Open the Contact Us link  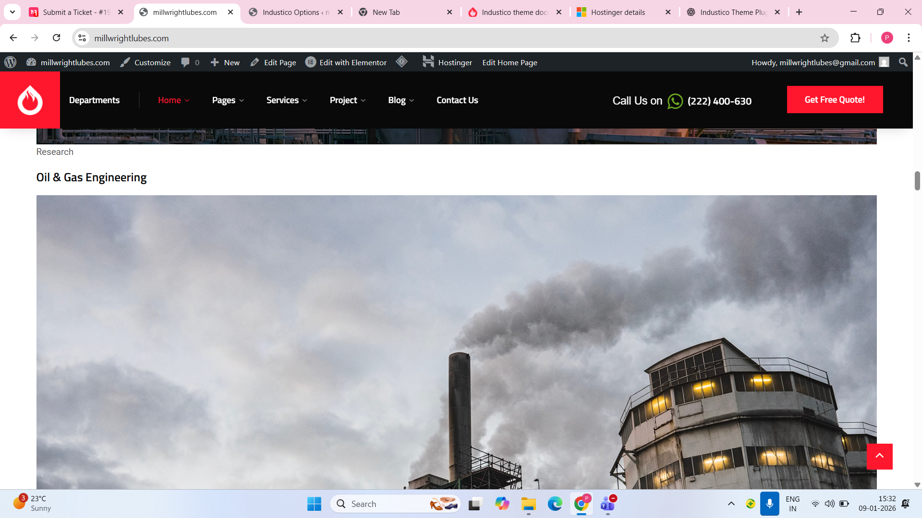457,100
